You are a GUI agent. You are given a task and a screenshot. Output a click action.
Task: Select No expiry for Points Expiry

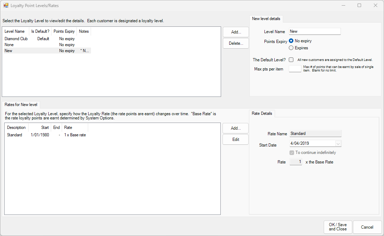pos(291,41)
